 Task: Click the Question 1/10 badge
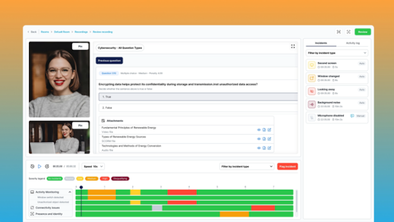[x=109, y=73]
